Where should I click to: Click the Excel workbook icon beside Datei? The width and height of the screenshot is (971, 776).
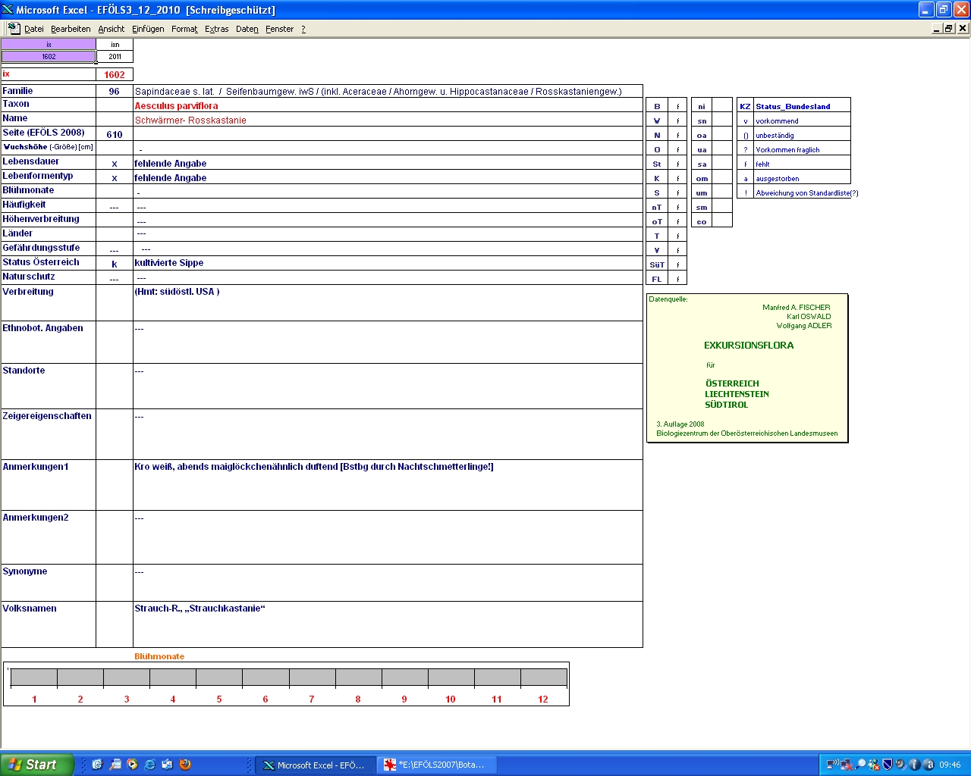pos(13,28)
